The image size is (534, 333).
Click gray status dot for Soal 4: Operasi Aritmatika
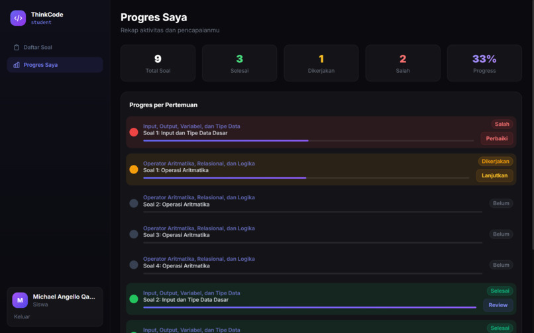134,265
